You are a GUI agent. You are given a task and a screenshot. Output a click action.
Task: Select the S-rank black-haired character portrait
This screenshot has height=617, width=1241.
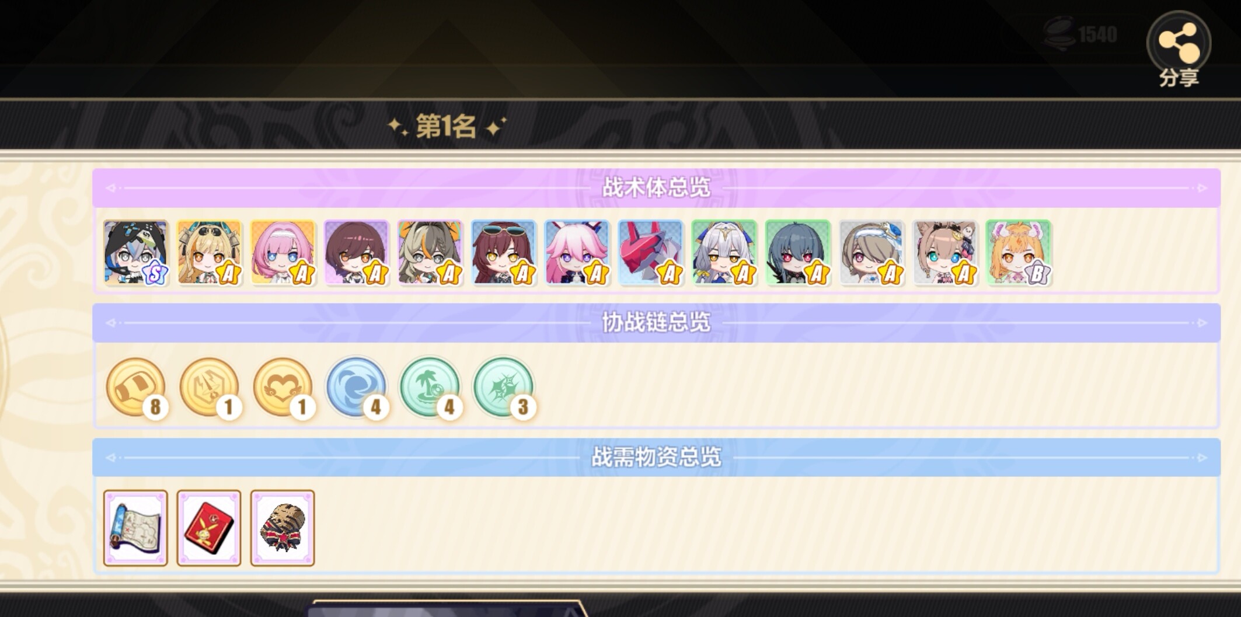click(135, 253)
